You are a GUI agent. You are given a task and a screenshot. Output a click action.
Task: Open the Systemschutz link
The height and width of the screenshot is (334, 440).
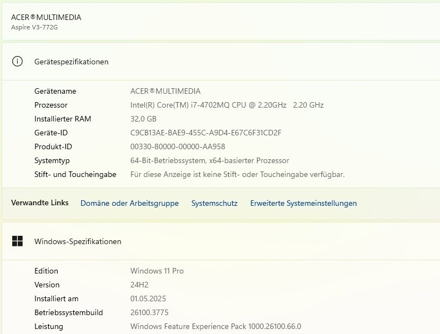pos(214,203)
